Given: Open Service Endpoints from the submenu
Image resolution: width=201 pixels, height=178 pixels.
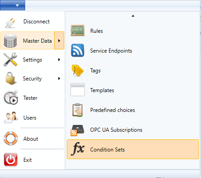Looking at the screenshot, I should (133, 50).
